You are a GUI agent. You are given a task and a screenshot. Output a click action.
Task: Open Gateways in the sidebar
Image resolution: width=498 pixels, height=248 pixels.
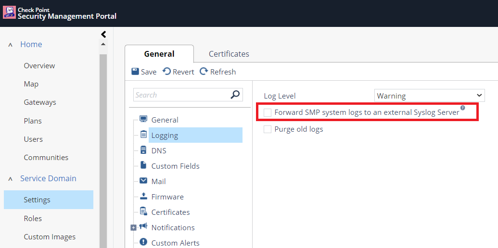[40, 102]
